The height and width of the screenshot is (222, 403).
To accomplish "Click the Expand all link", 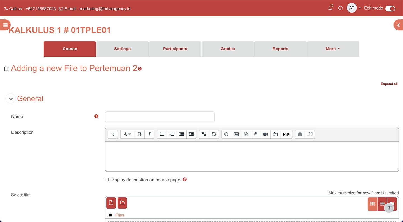I will [x=389, y=84].
